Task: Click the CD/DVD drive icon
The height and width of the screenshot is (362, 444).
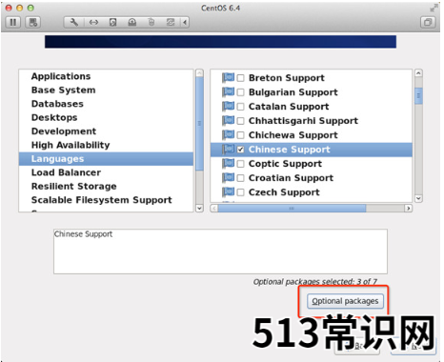Action: (x=132, y=22)
